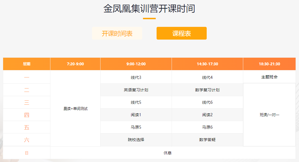The height and width of the screenshot is (162, 299).
Task: Select the 18:30-21:30 column header
Action: pos(269,64)
